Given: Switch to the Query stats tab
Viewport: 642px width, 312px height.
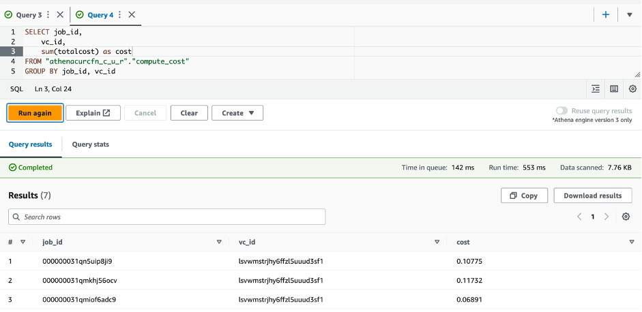Looking at the screenshot, I should 90,144.
